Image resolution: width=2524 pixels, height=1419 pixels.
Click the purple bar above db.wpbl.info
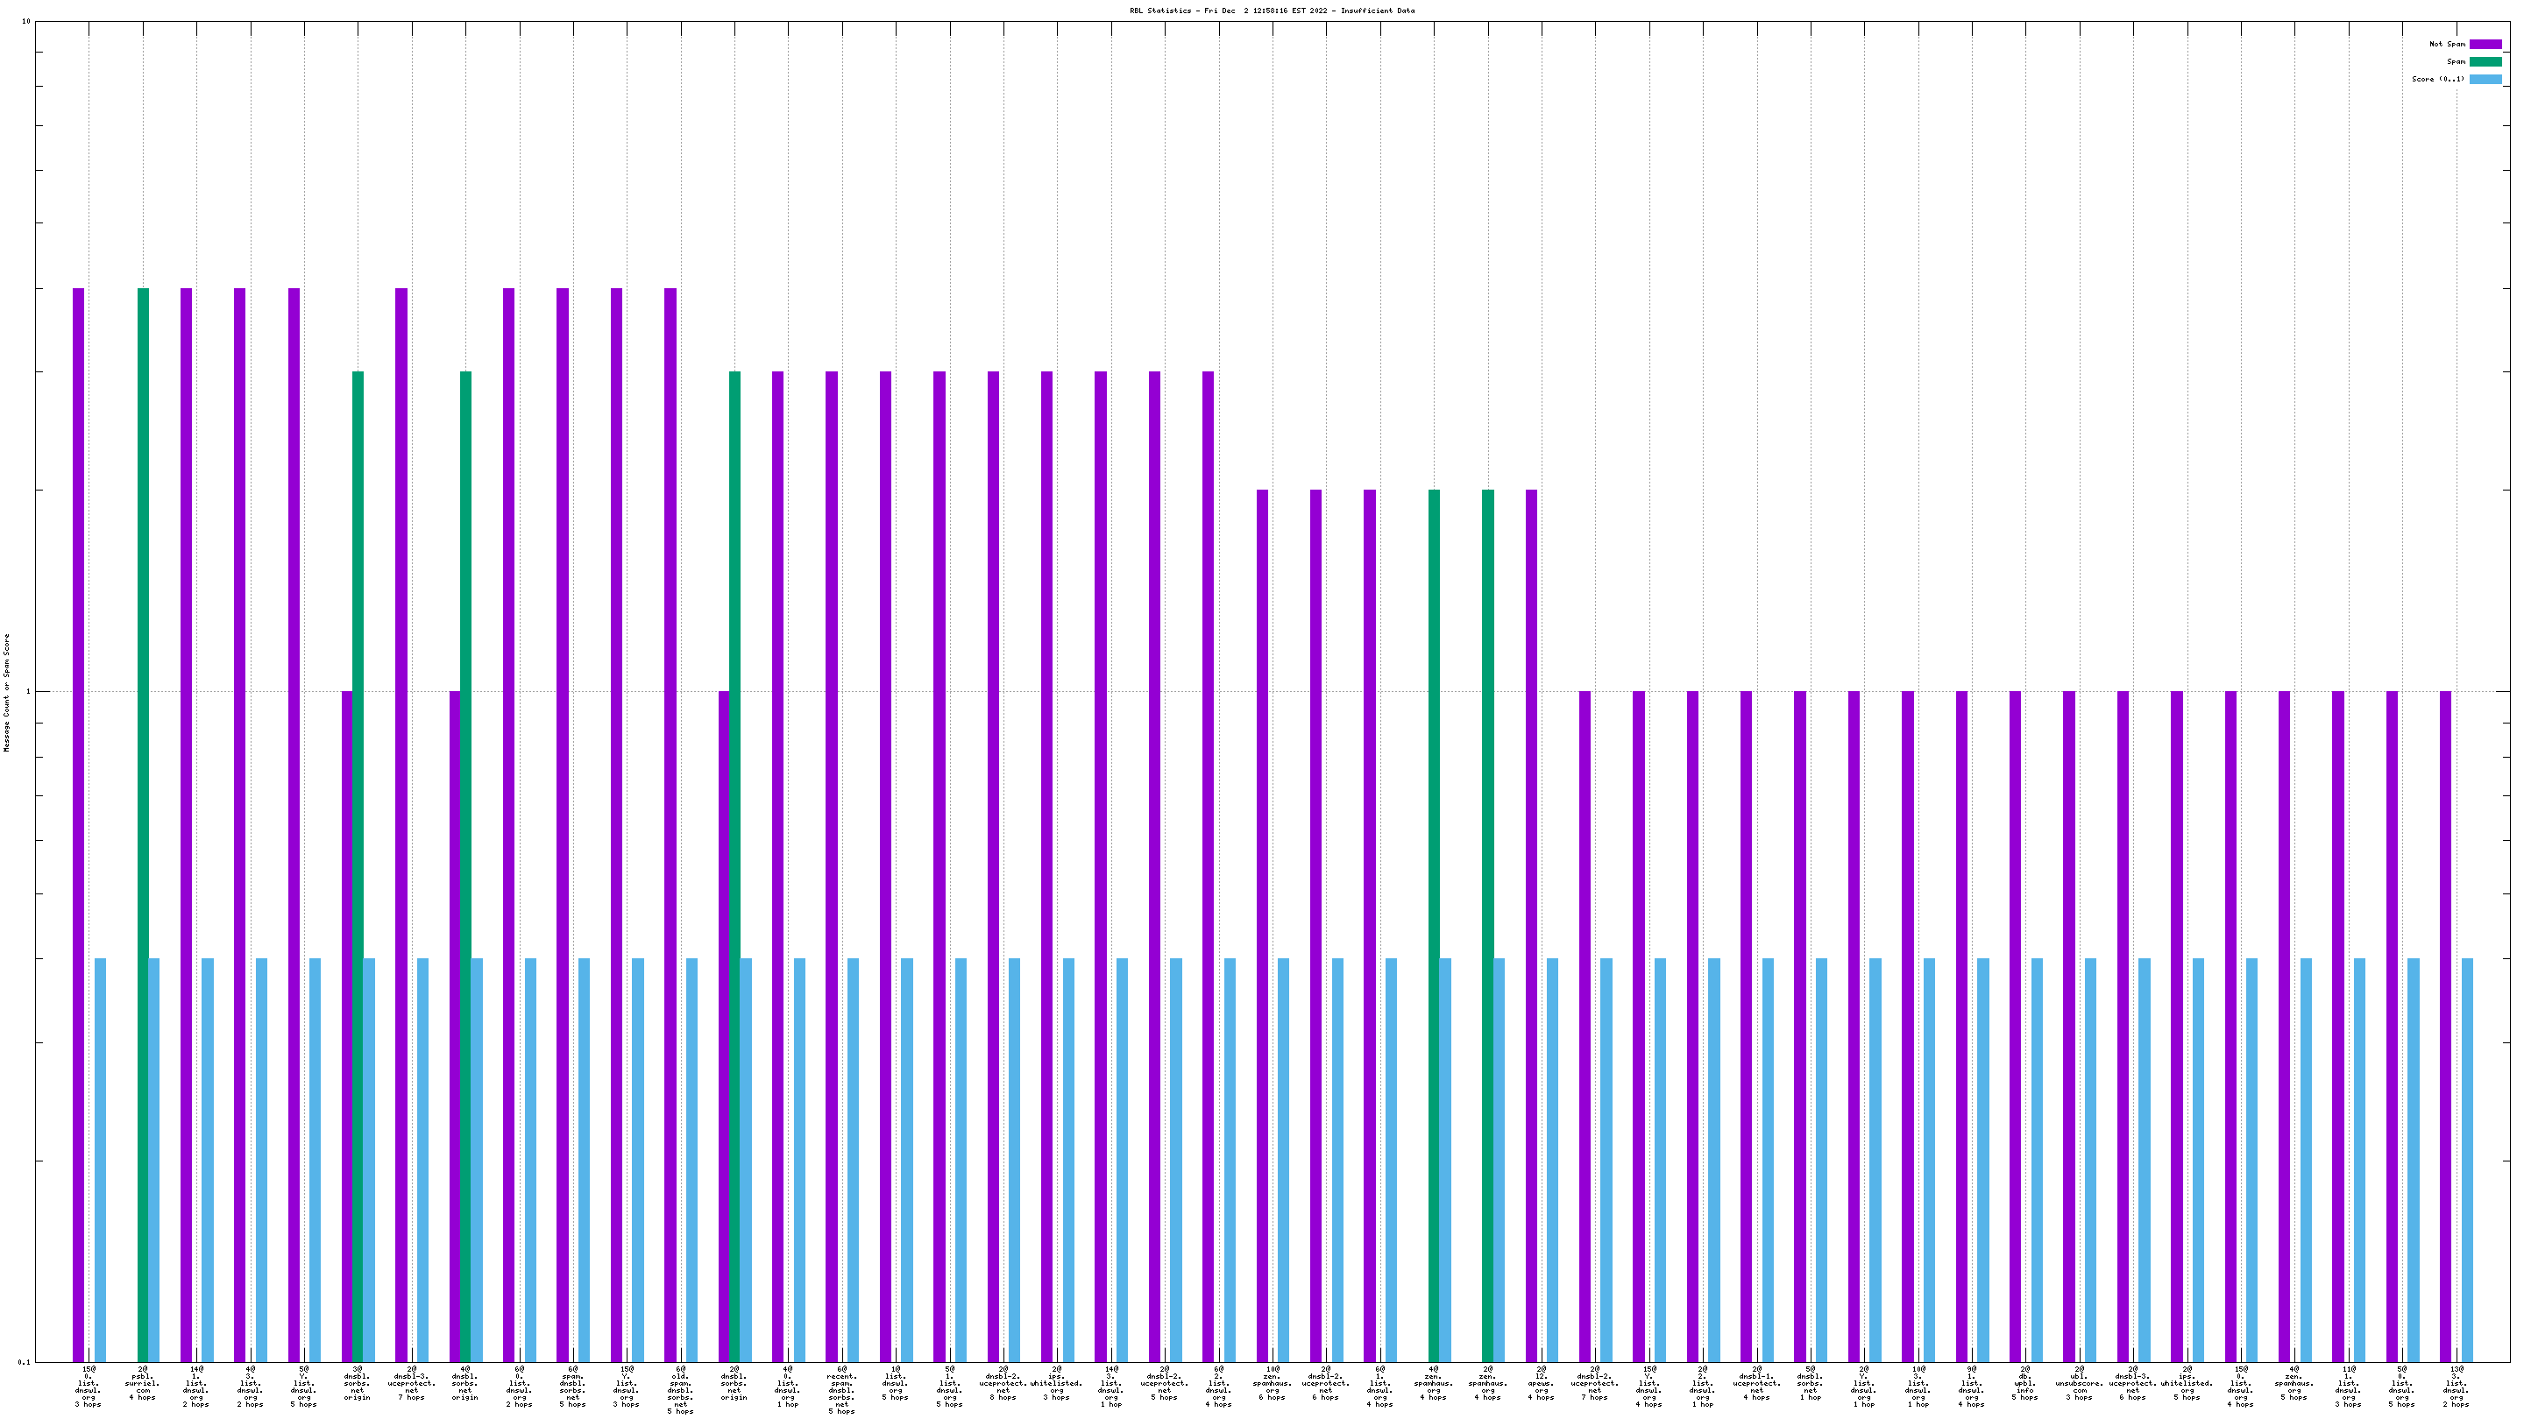point(2016,1026)
